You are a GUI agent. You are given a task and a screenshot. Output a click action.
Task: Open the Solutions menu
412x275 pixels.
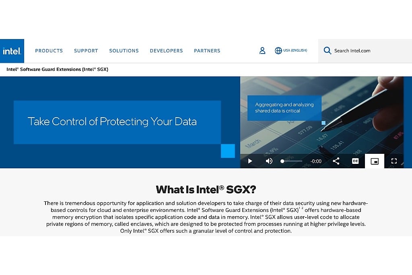(x=124, y=51)
